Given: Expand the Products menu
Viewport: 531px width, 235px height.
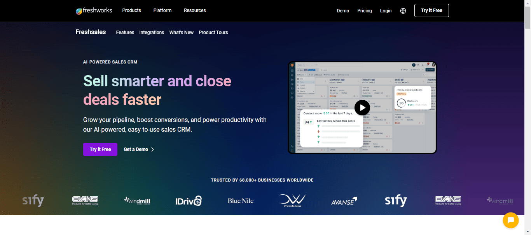Looking at the screenshot, I should 131,10.
